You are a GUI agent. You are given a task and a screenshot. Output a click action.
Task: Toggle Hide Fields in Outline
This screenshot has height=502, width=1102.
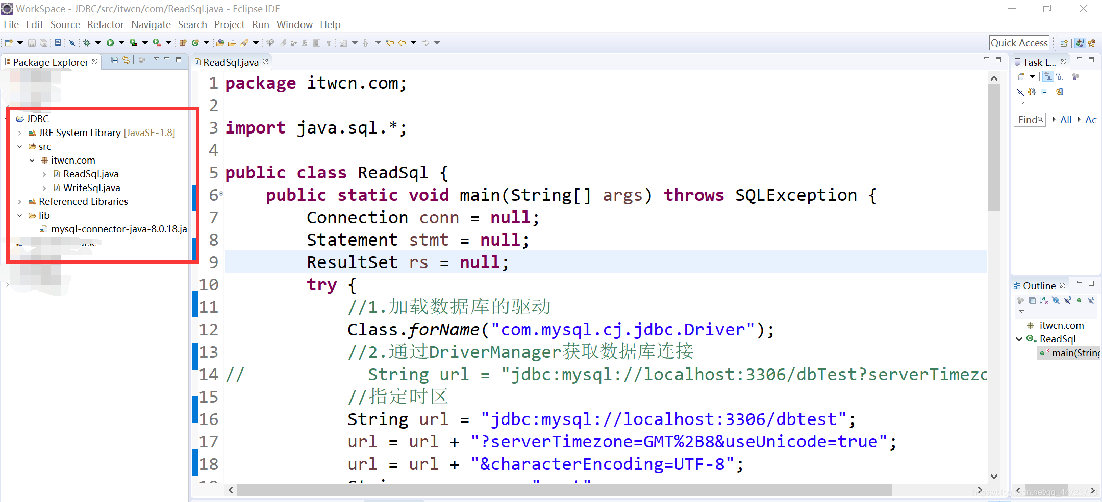click(1056, 300)
